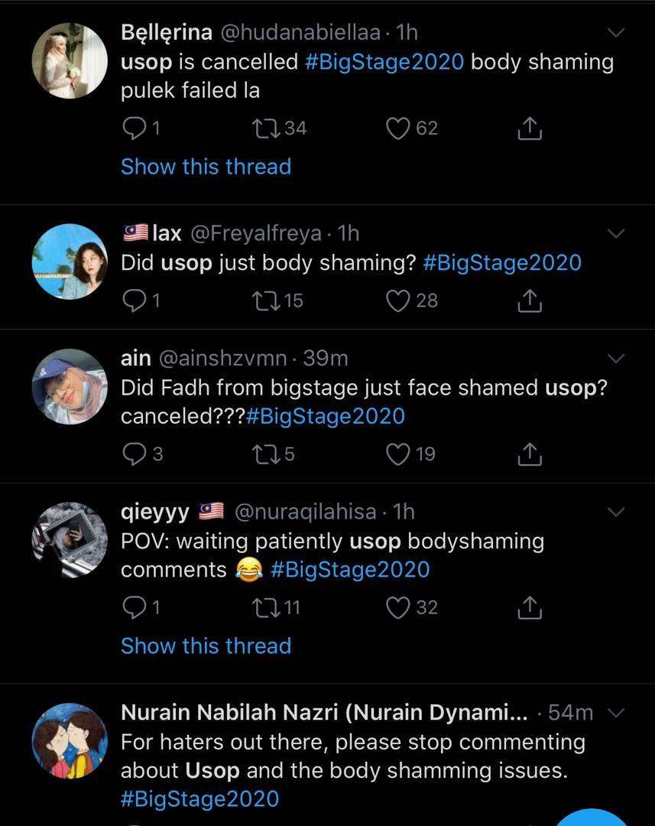Retweet qieyyy's tweet with 11 retweets
Screen dimensions: 655x826
click(x=266, y=607)
